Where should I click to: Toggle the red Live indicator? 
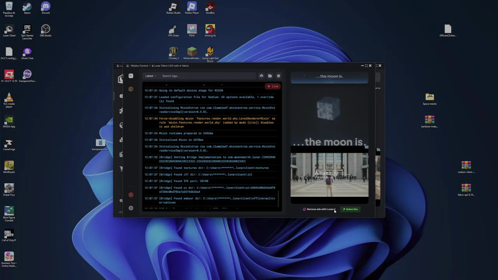tap(273, 86)
